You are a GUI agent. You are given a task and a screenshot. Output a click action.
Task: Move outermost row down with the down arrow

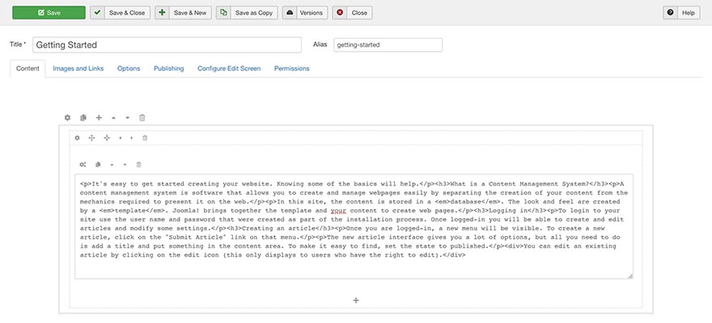(127, 118)
